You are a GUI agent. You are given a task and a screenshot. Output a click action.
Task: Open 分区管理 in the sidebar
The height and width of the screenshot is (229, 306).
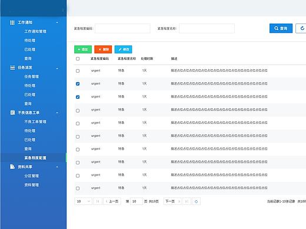tap(32, 176)
